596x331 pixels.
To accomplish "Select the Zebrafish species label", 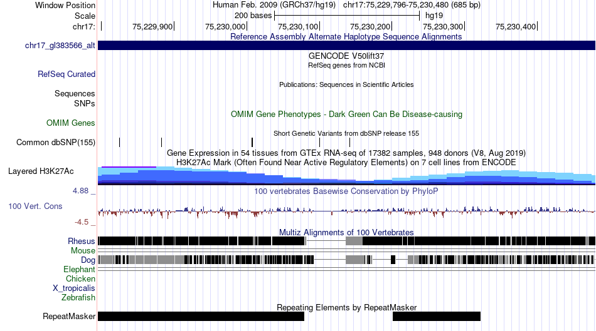I will click(x=78, y=297).
